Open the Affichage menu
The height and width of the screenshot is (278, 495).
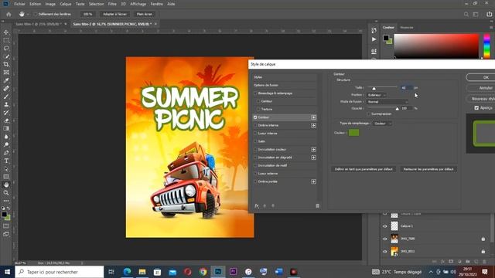point(138,4)
